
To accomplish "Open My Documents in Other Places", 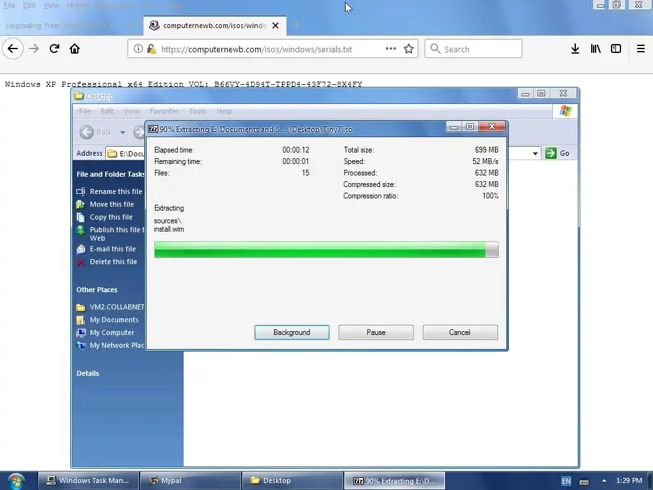I will click(114, 320).
